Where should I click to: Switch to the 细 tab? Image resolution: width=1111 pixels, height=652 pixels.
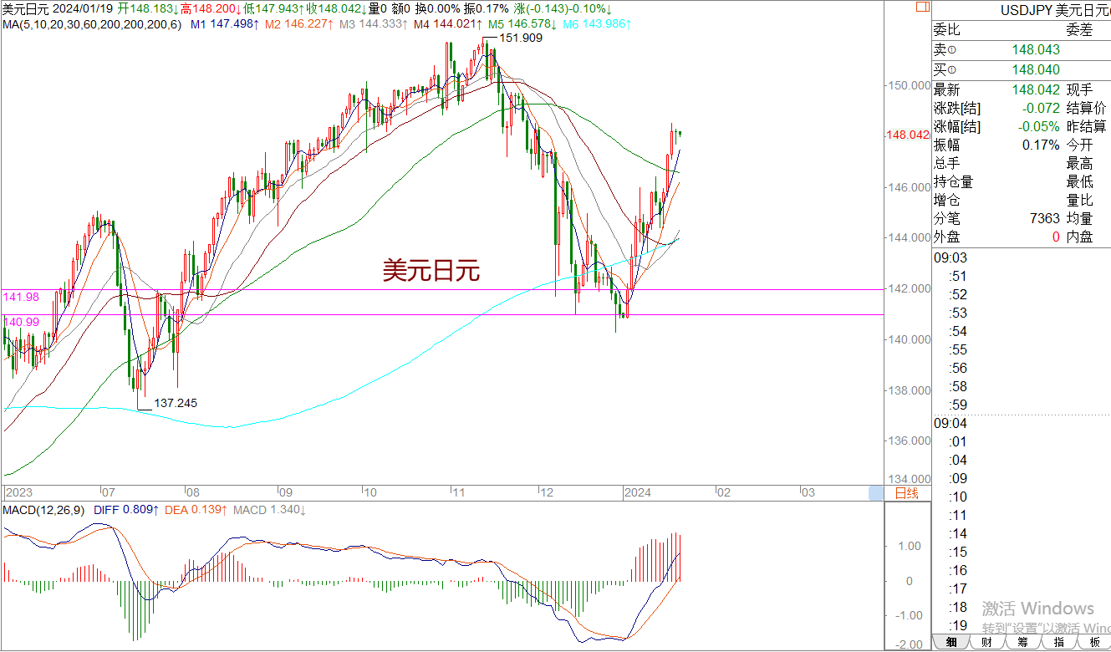951,642
